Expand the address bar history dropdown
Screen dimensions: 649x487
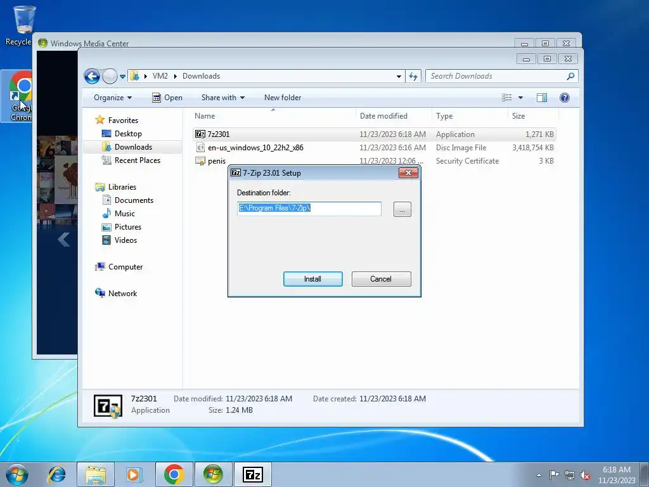399,76
